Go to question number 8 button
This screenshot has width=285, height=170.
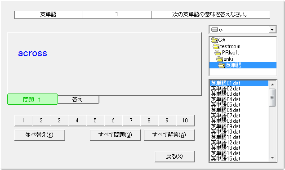click(149, 121)
